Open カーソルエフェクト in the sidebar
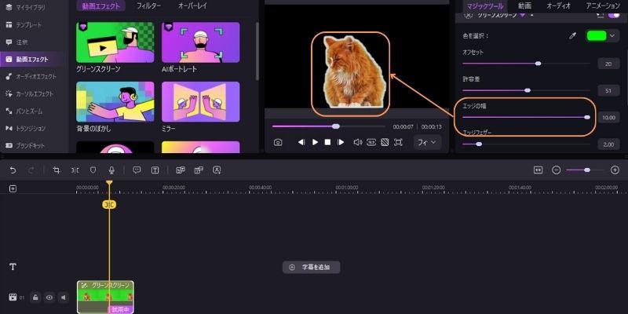This screenshot has width=628, height=314. click(30, 93)
